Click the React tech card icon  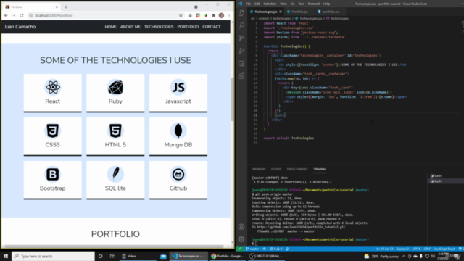tap(53, 87)
